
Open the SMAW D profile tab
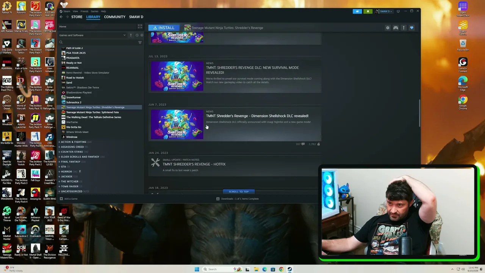pos(136,17)
